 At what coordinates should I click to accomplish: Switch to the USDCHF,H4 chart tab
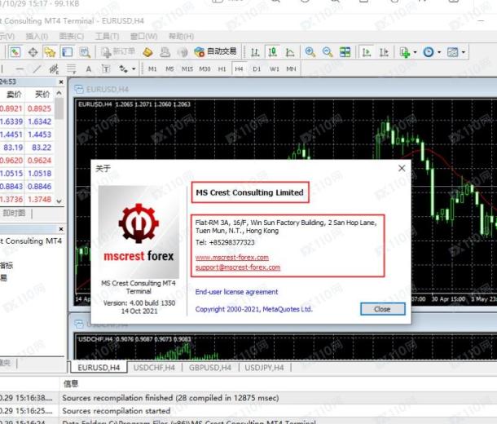pos(154,368)
